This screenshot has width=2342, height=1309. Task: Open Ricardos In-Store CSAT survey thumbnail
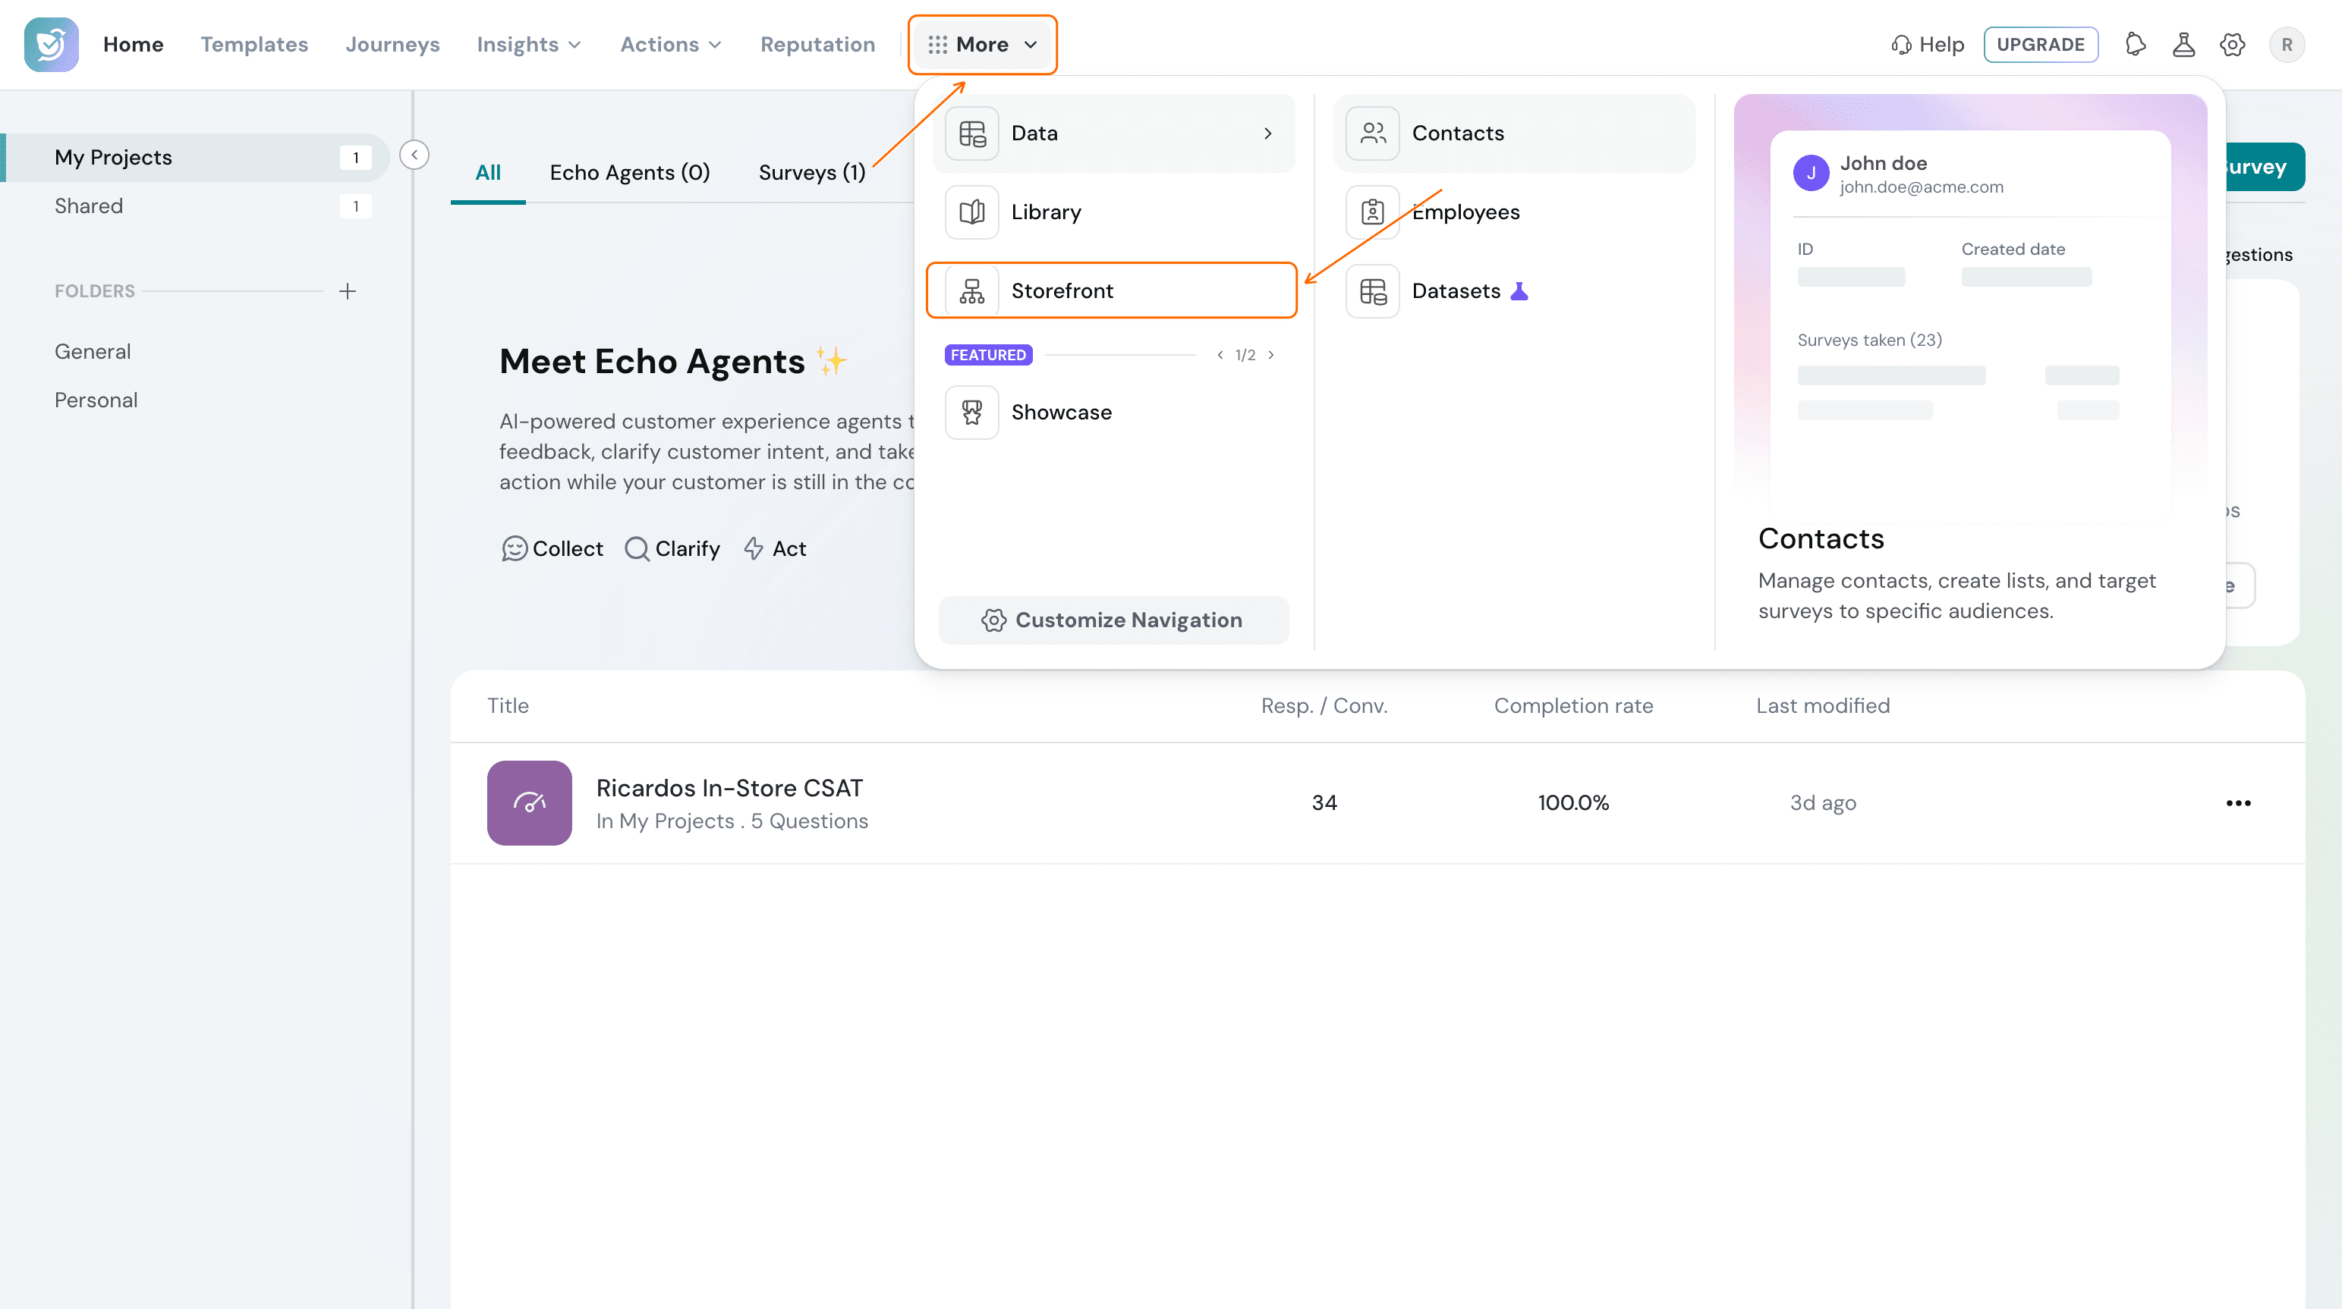click(x=529, y=803)
